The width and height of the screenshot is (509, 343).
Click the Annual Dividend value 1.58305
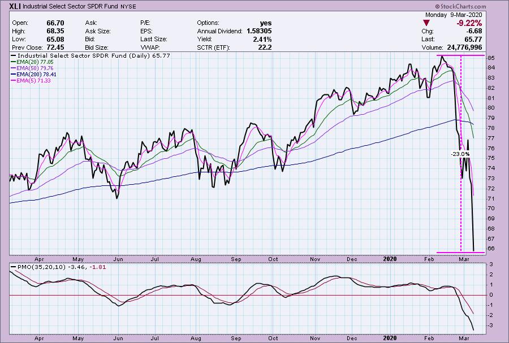click(258, 31)
